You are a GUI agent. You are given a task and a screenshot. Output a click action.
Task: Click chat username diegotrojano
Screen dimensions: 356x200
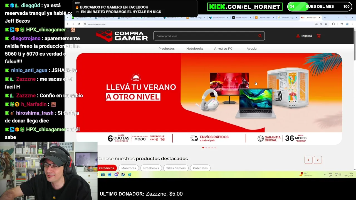tap(26, 38)
